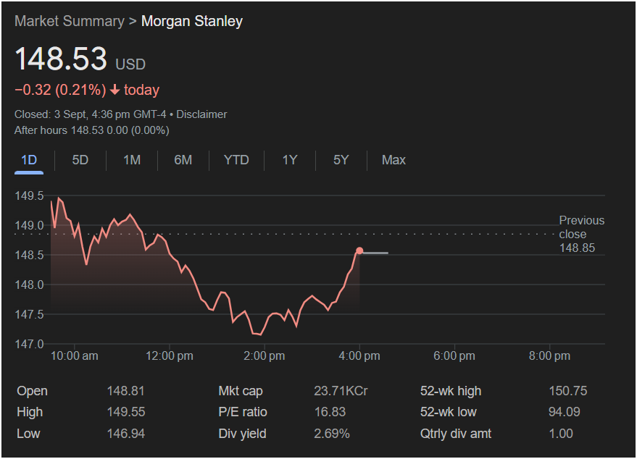Select the 1D time range tab
The width and height of the screenshot is (637, 459).
(29, 160)
